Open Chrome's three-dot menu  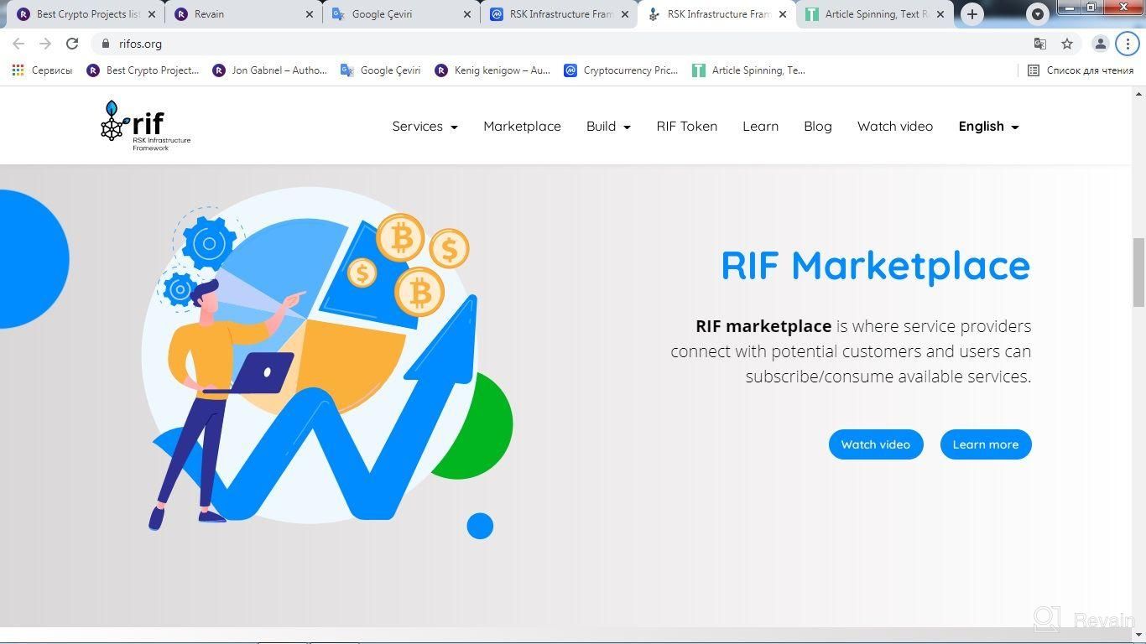[x=1128, y=44]
